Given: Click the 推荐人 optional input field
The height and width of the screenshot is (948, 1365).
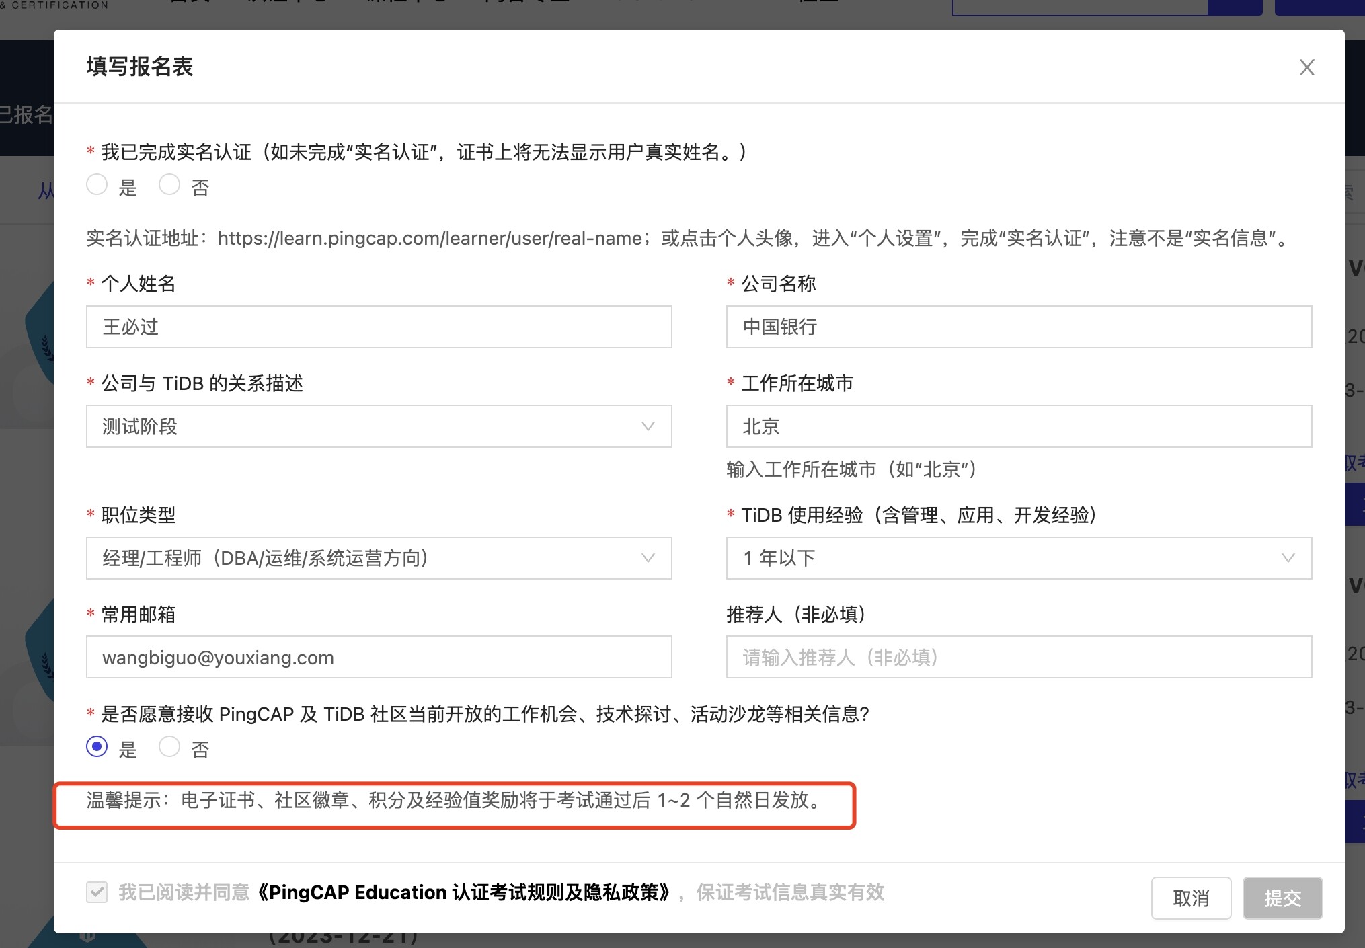Looking at the screenshot, I should [x=1019, y=657].
